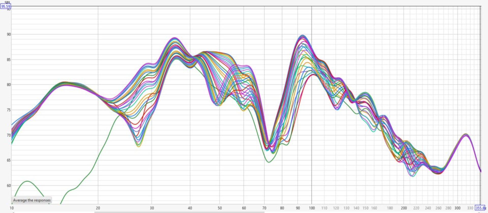This screenshot has height=213, width=488.
Task: Click the highest curve peak just below 100 Hz
Action: pos(302,35)
